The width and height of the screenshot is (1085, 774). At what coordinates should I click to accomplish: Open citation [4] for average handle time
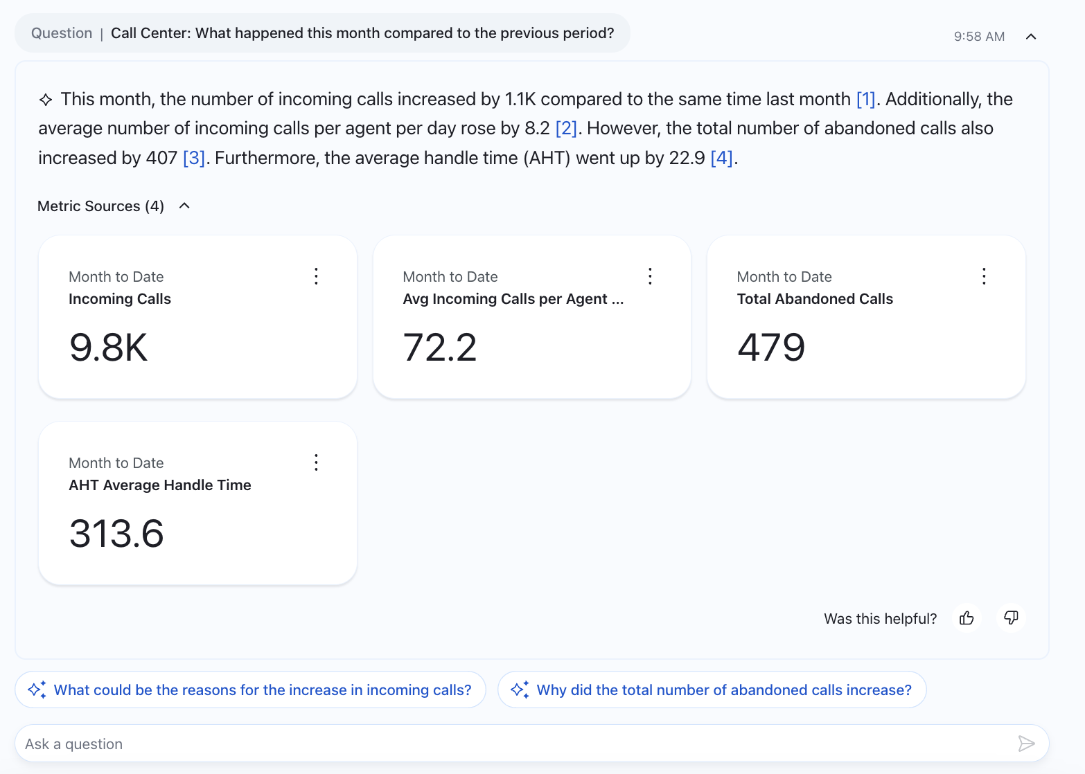pos(721,158)
